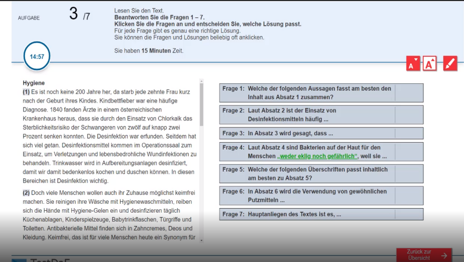Click the Zurück zur Übersicht button
This screenshot has height=262, width=464.
click(x=424, y=255)
